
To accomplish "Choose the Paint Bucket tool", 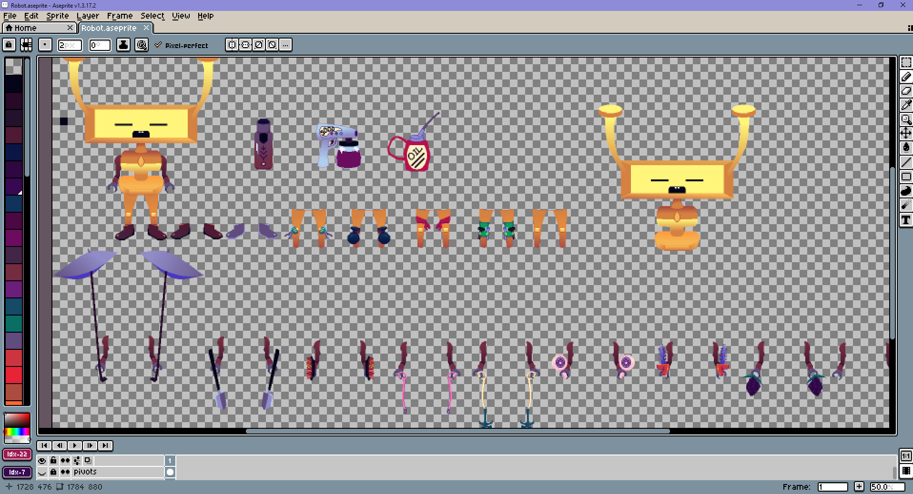I will [x=906, y=148].
